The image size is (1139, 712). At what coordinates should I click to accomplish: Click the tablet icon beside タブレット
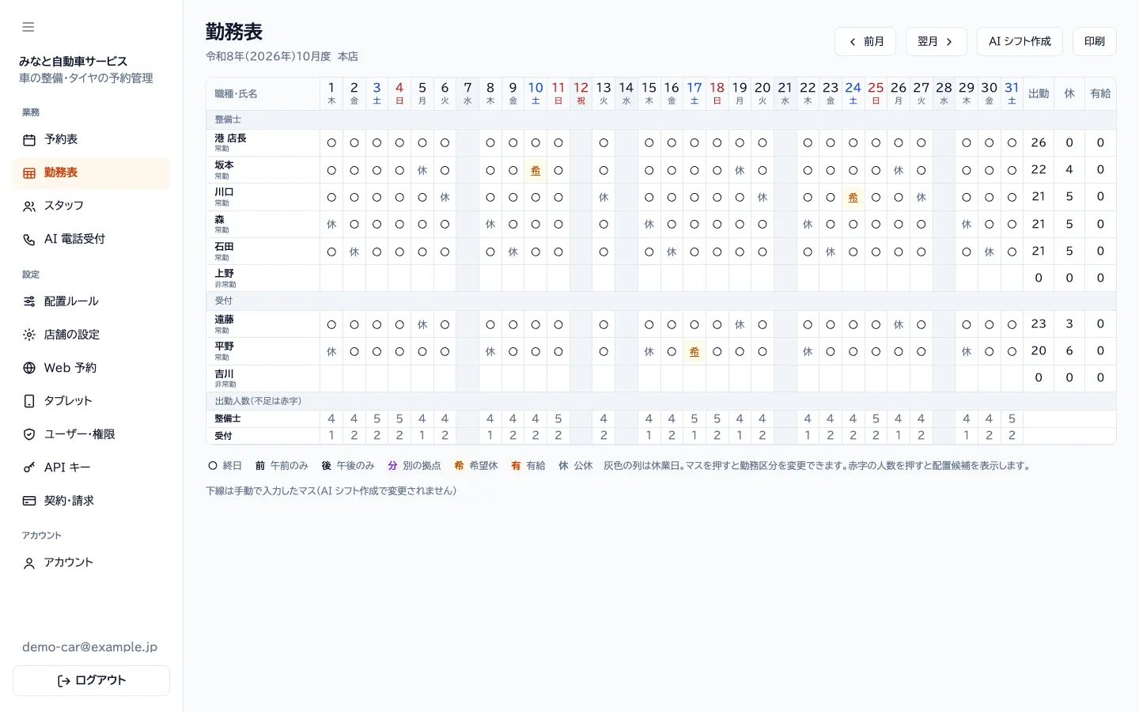(x=29, y=401)
